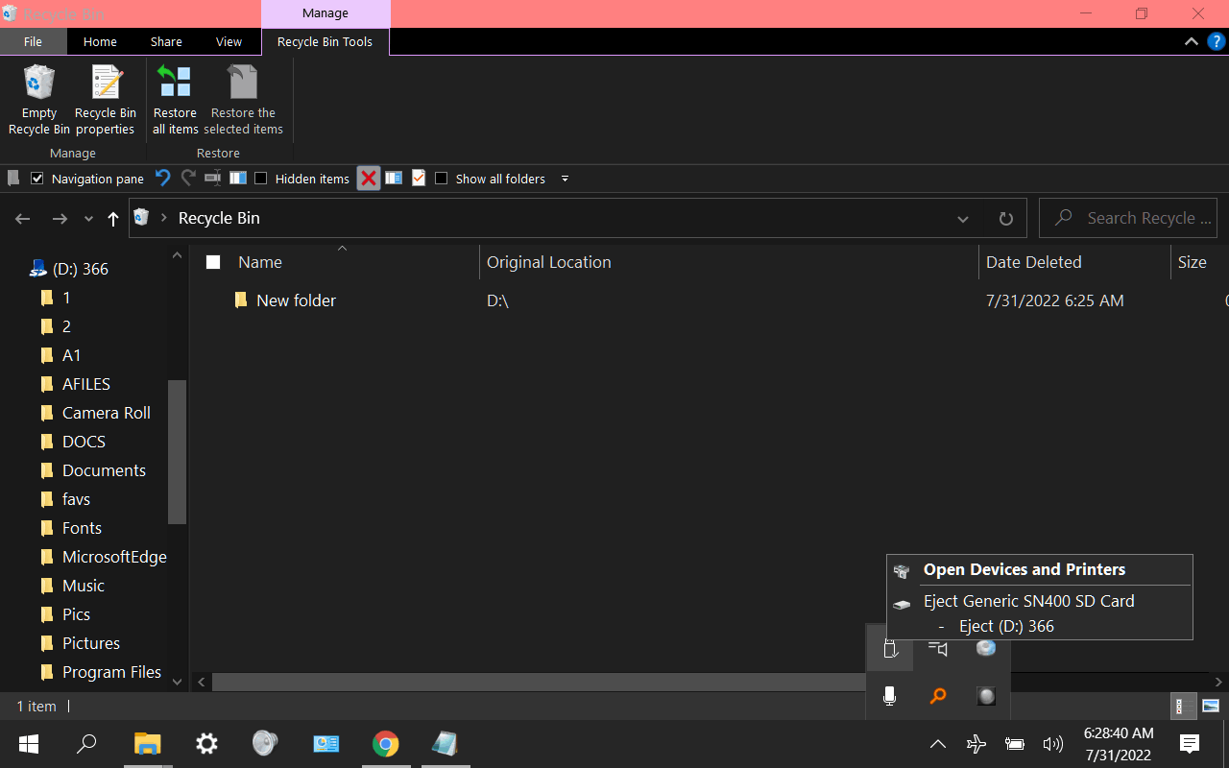This screenshot has width=1229, height=768.
Task: Go up one level with the up arrow
Action: pos(113,219)
